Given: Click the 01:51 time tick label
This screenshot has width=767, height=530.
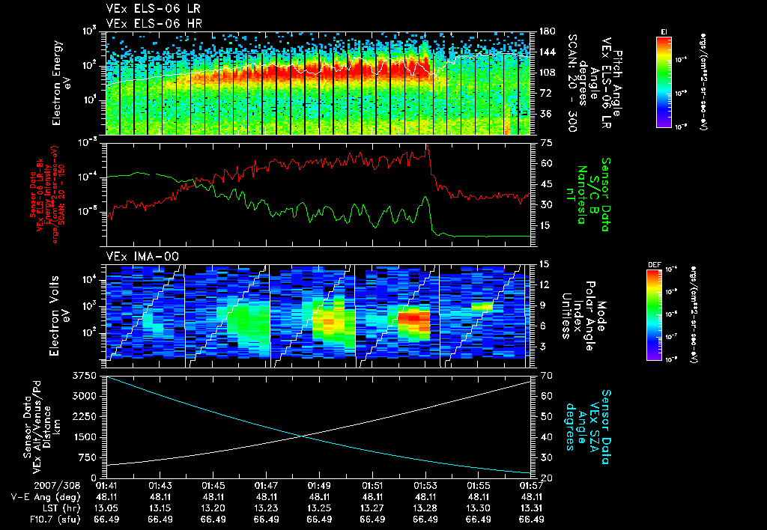Looking at the screenshot, I should tap(372, 486).
